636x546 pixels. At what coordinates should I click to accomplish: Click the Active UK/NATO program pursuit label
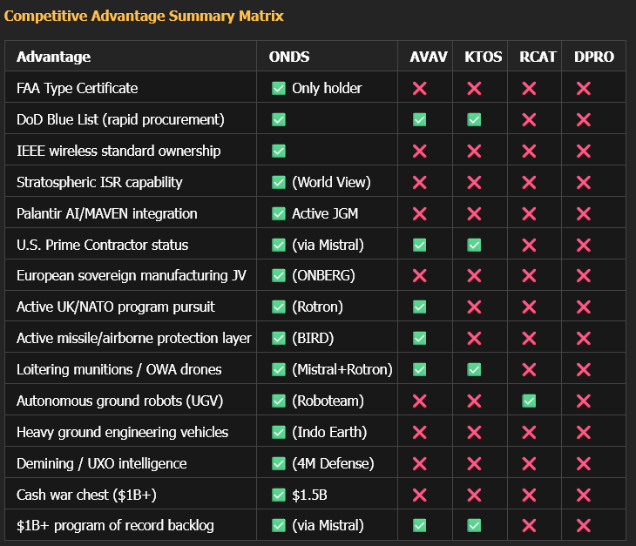click(116, 307)
